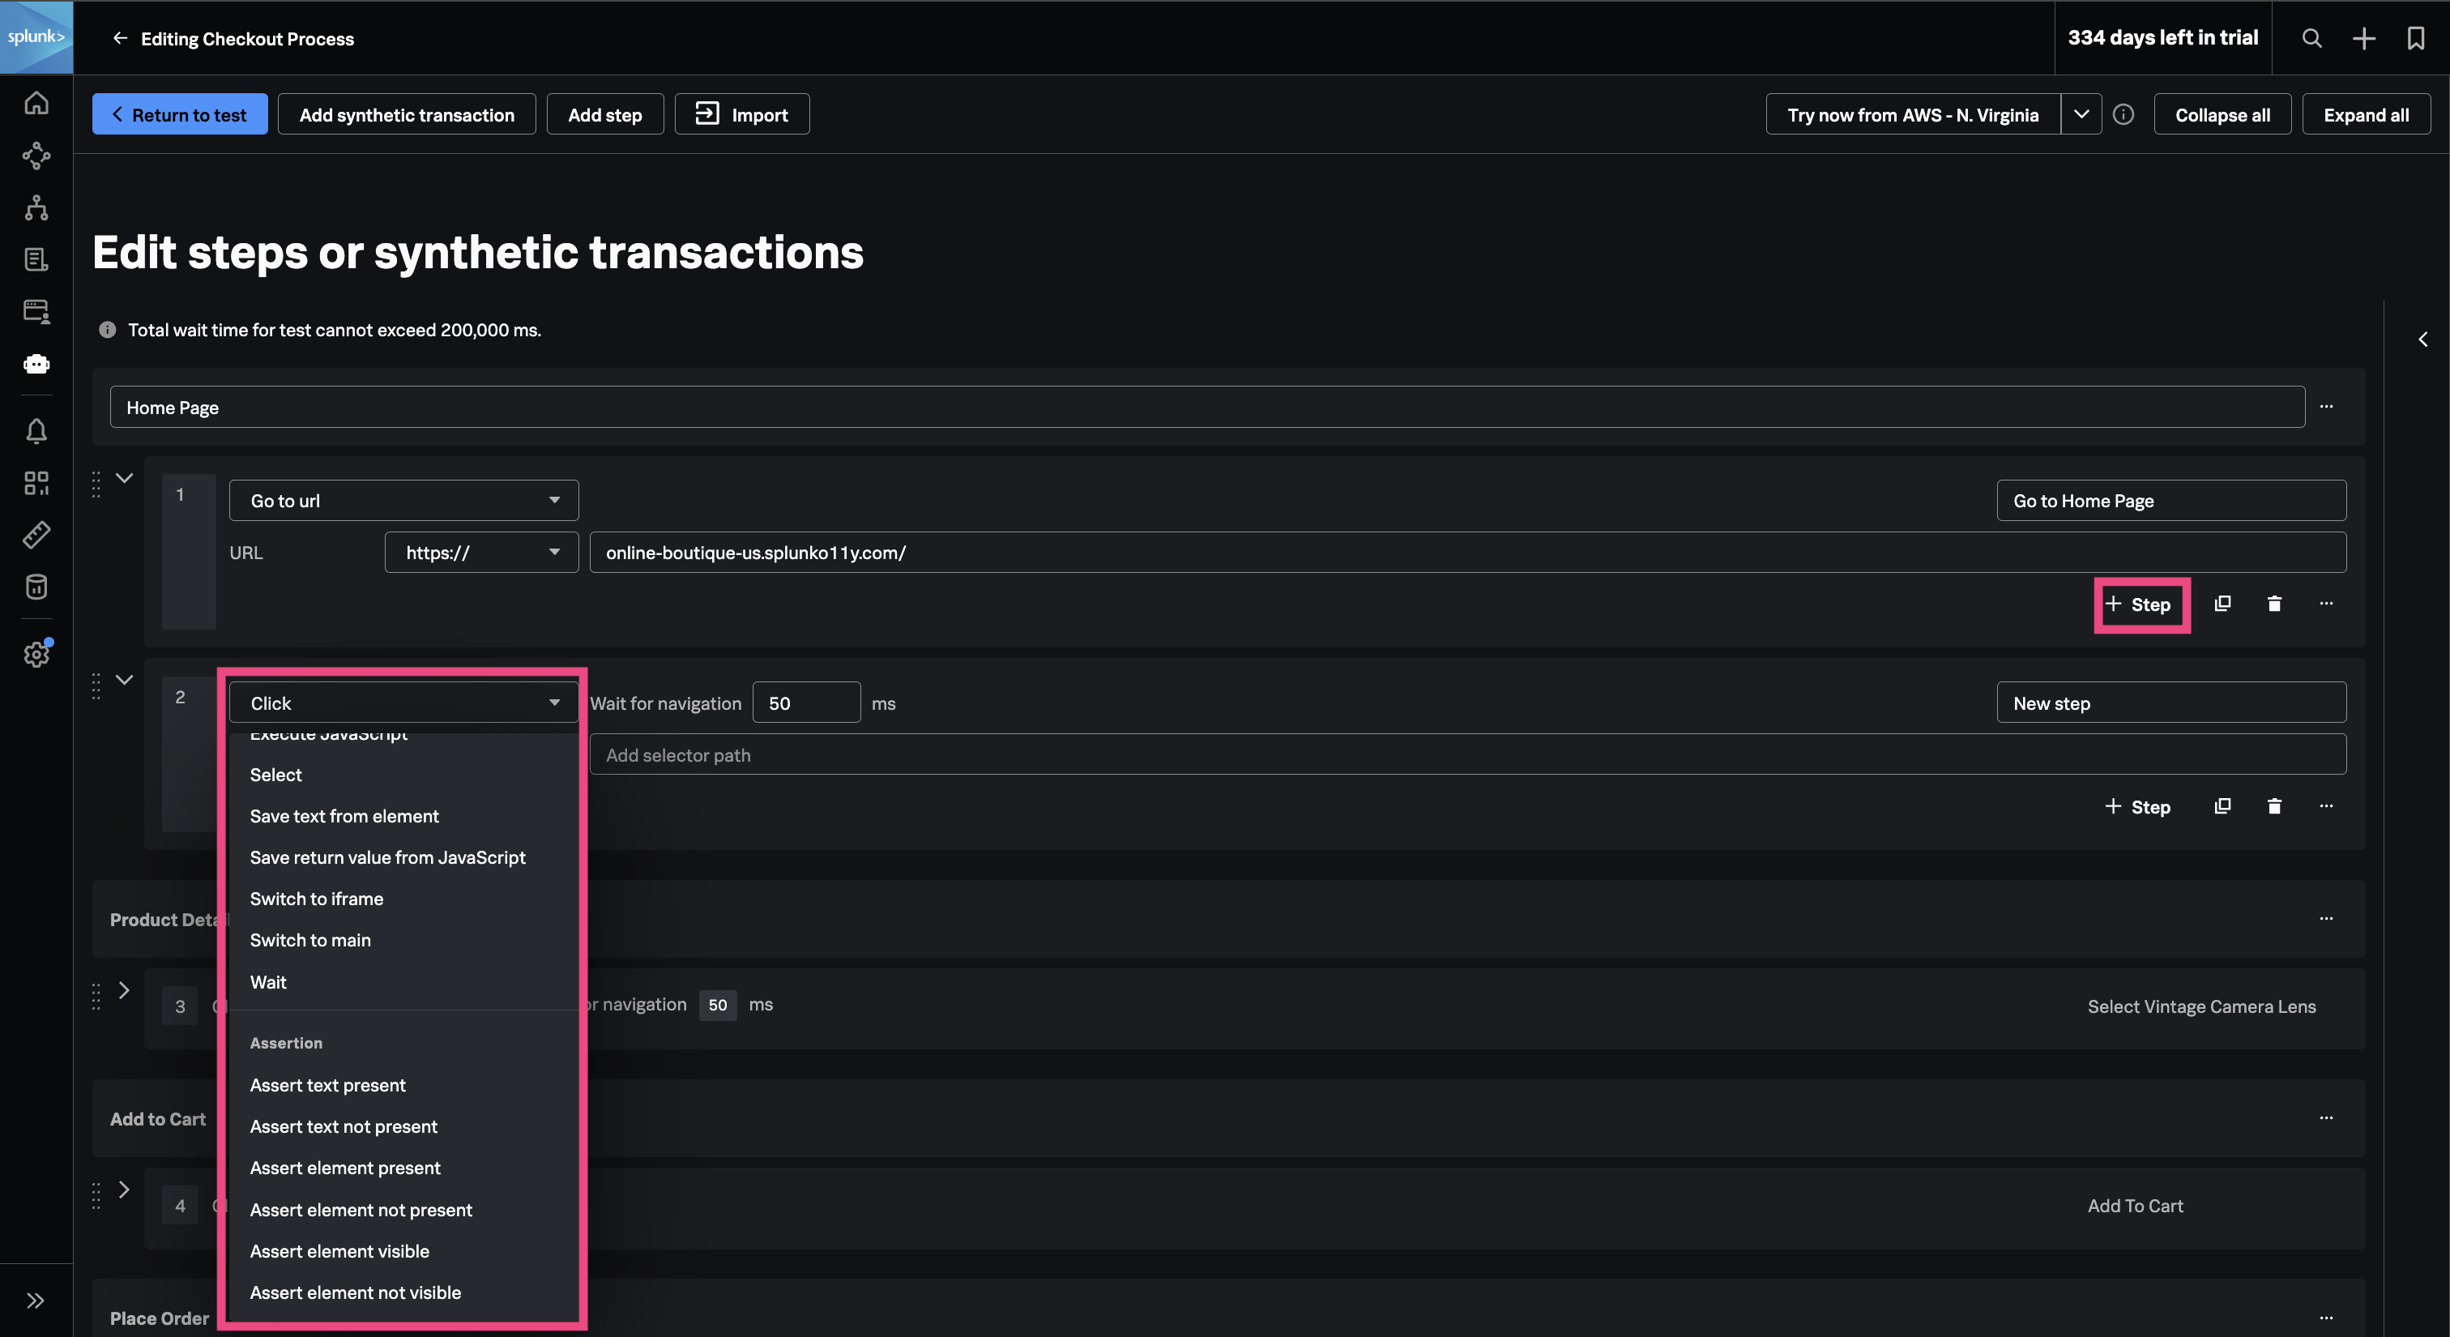Open the Synthetics robot icon in sidebar
Viewport: 2450px width, 1337px height.
(36, 363)
